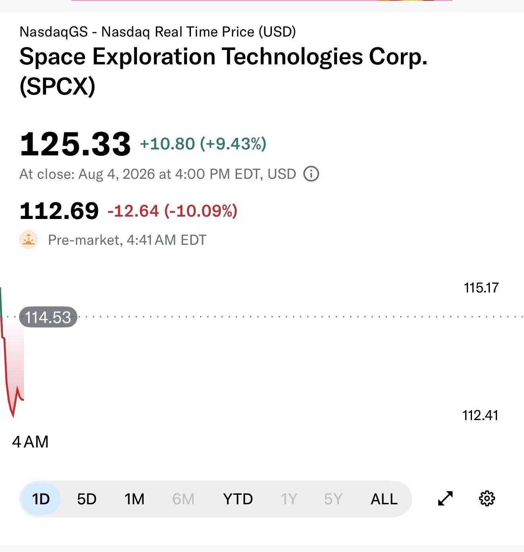Click the 125.33 closing price
The image size is (524, 552).
(75, 144)
